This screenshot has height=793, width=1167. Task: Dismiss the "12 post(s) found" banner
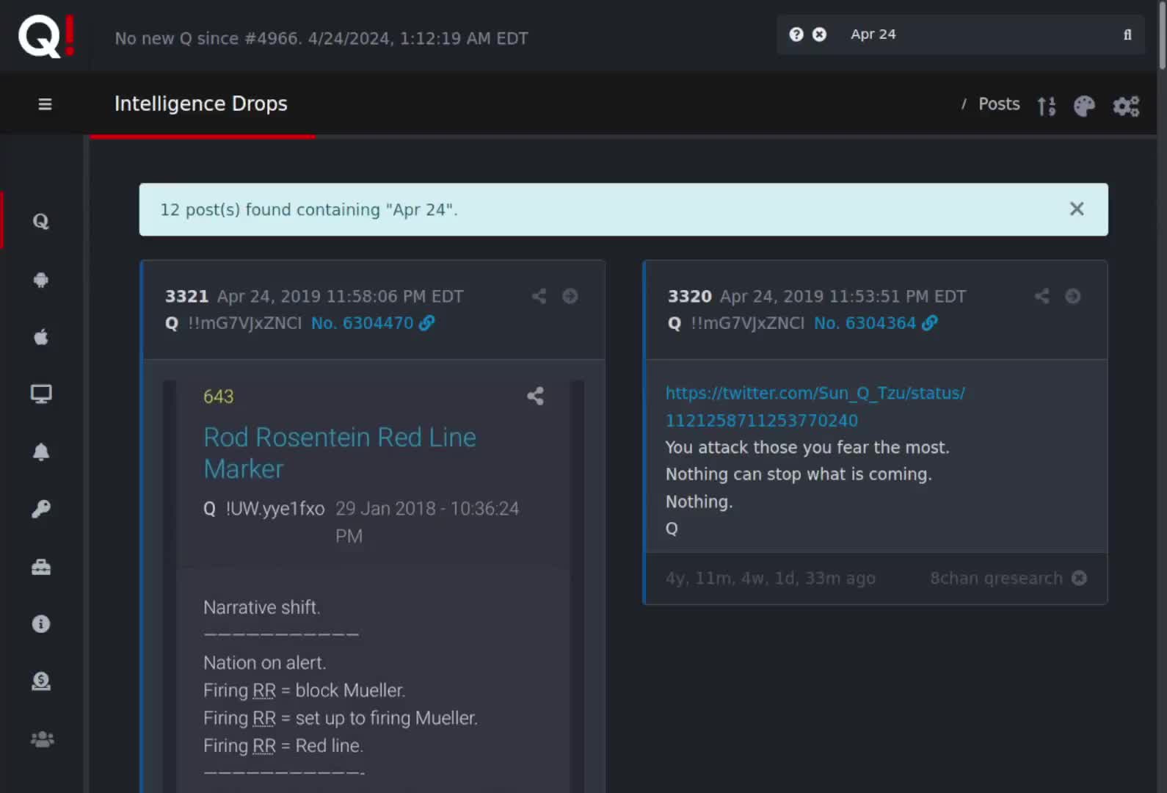tap(1077, 209)
